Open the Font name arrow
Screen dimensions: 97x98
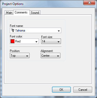(59, 31)
